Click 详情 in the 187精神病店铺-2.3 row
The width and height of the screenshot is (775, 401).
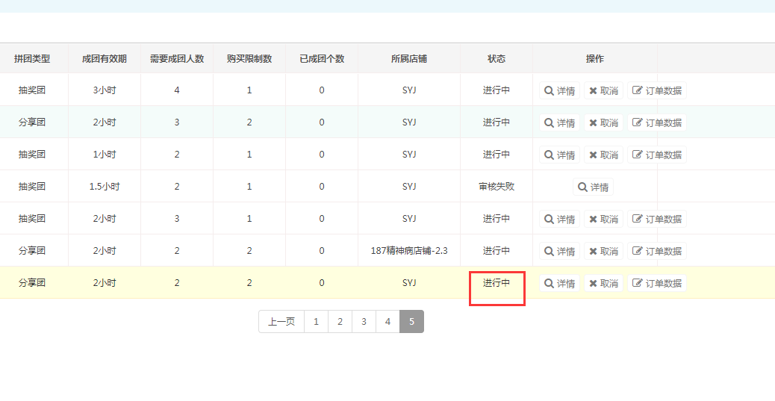coord(559,252)
